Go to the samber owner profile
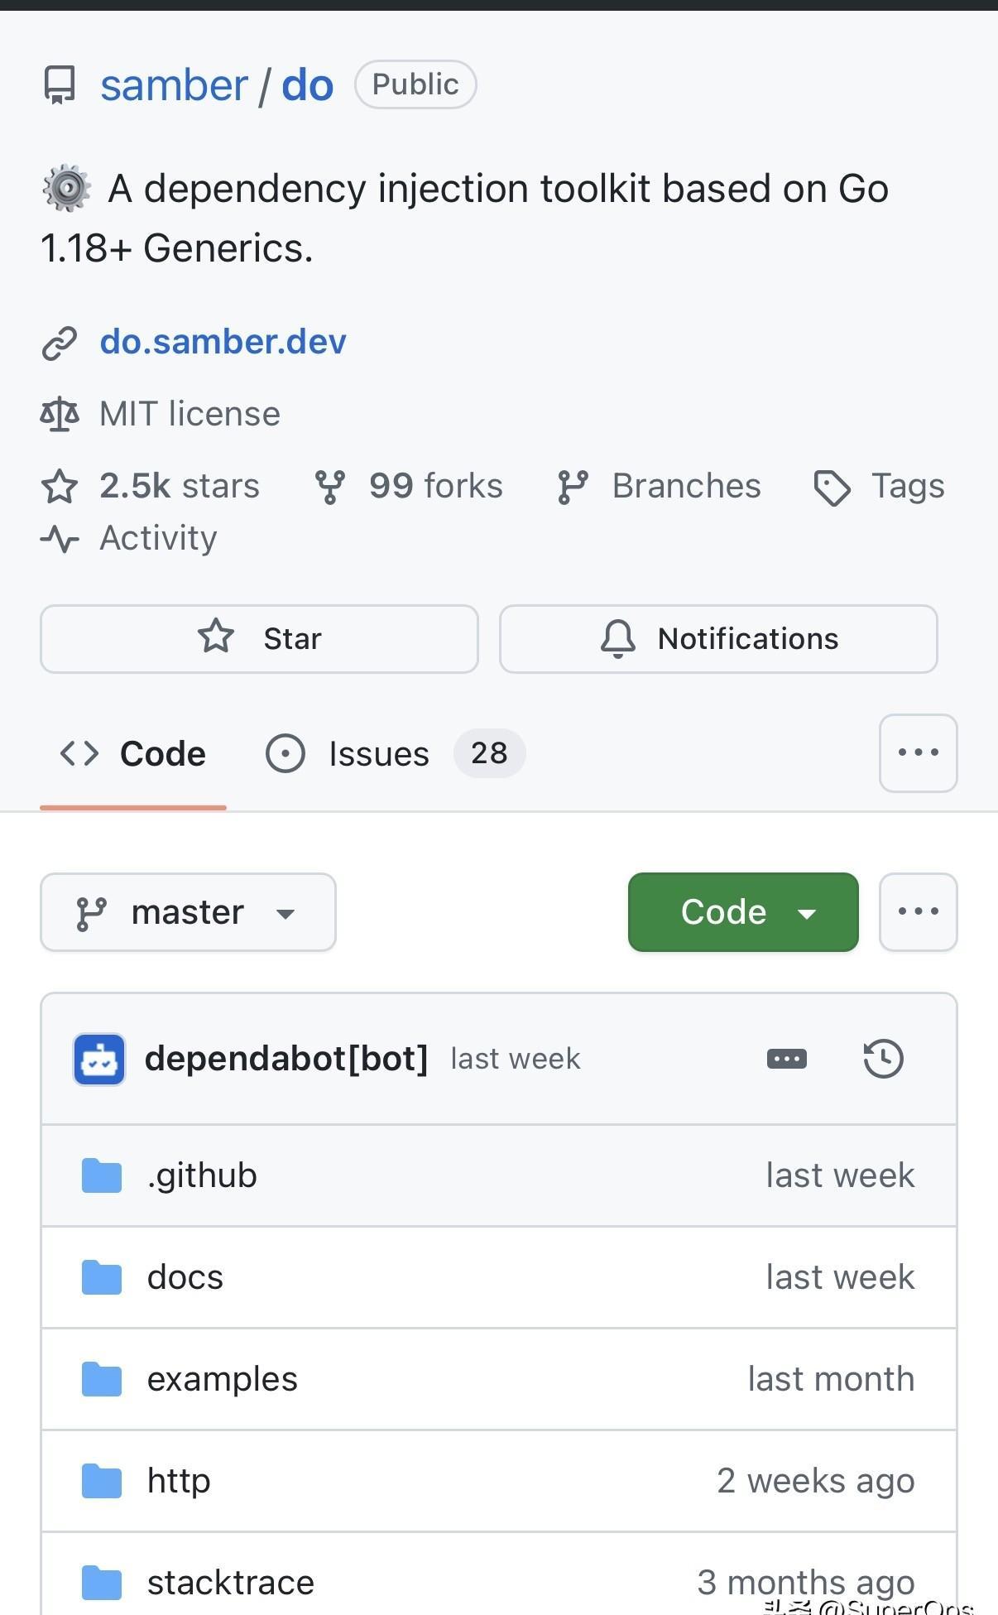The width and height of the screenshot is (998, 1615). (x=174, y=85)
